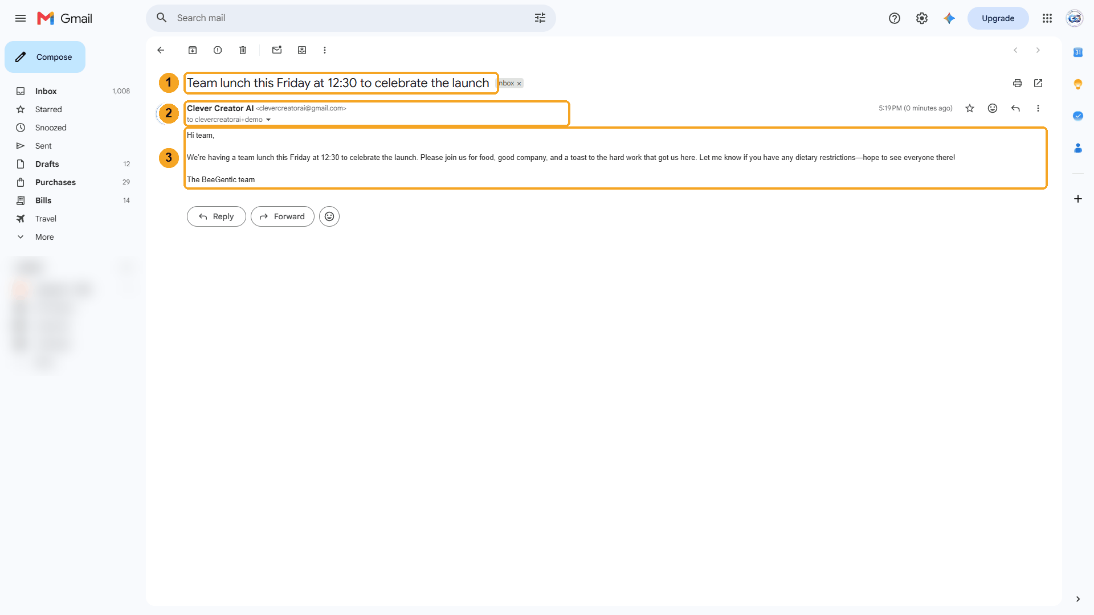Hide side panel chevron
This screenshot has height=615, width=1094.
point(1078,599)
